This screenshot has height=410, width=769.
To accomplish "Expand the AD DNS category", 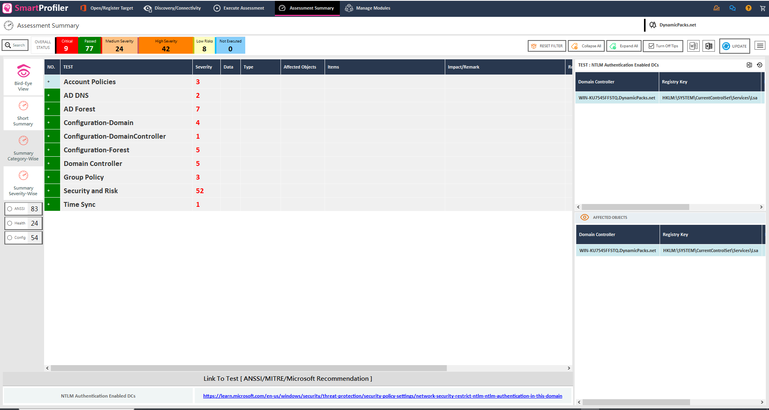I will coord(52,95).
